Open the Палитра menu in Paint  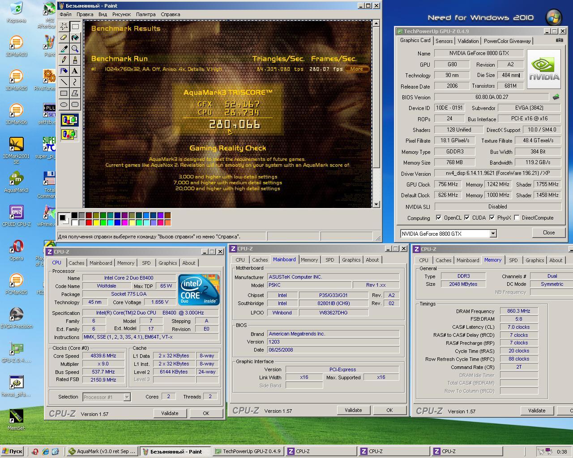click(x=146, y=14)
